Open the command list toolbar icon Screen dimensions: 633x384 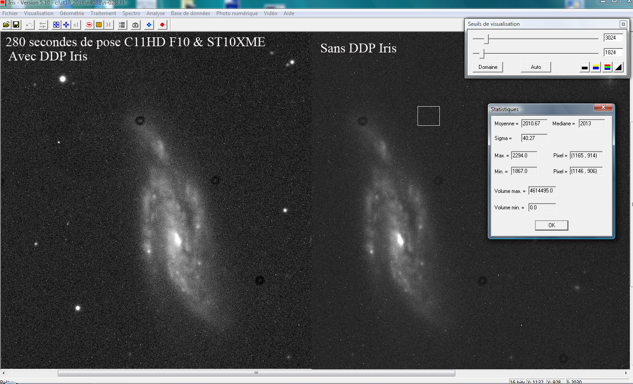click(x=122, y=25)
